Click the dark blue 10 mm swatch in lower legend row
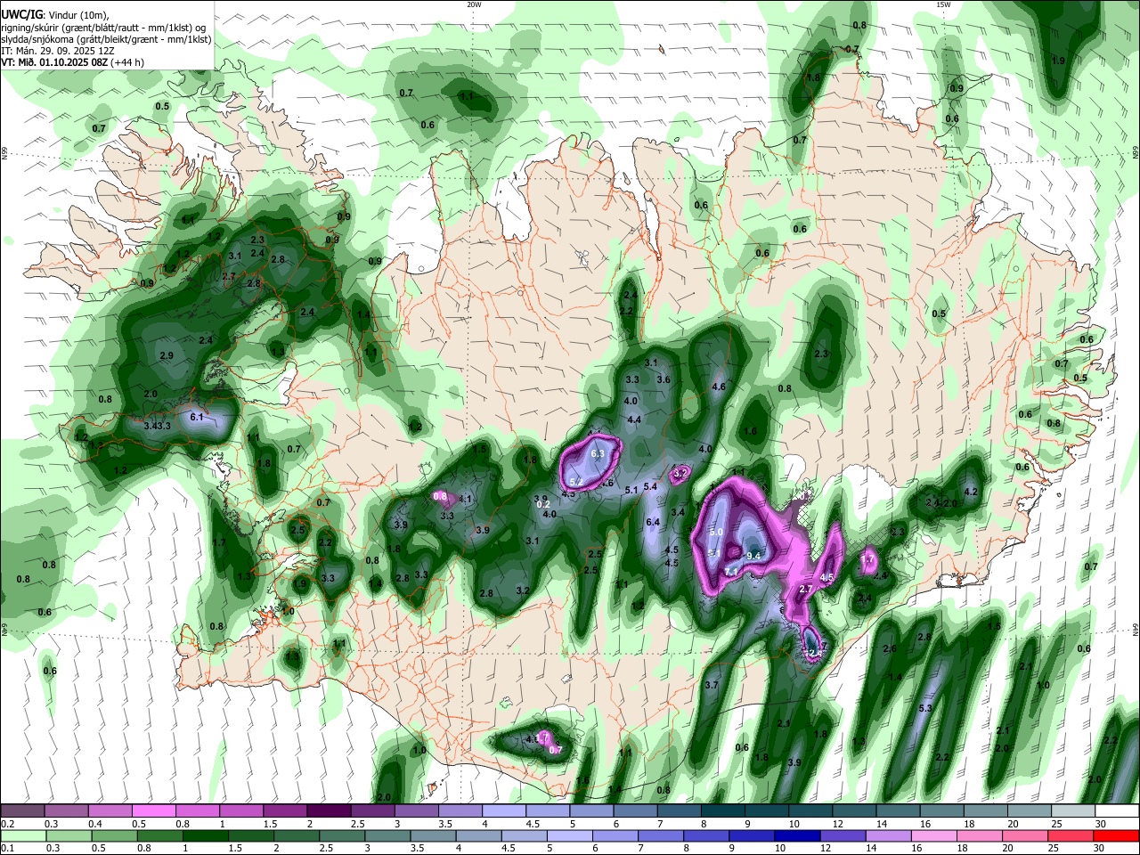1140x855 pixels. 798,836
